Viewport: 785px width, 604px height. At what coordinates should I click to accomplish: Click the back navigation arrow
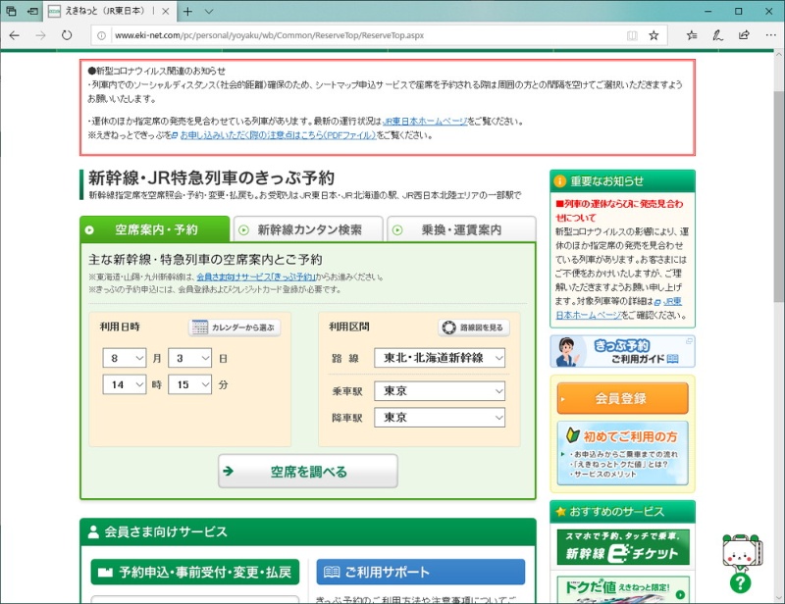pos(14,34)
